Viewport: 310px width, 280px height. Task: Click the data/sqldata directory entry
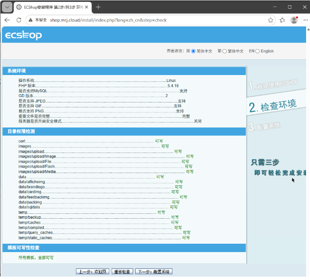click(29, 207)
